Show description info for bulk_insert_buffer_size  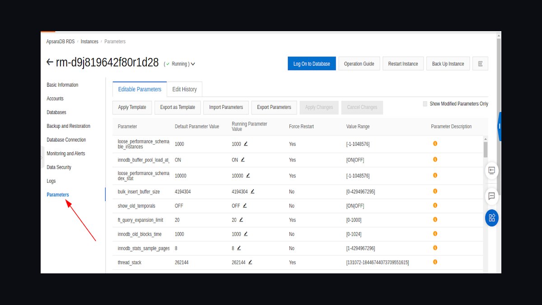coord(435,191)
